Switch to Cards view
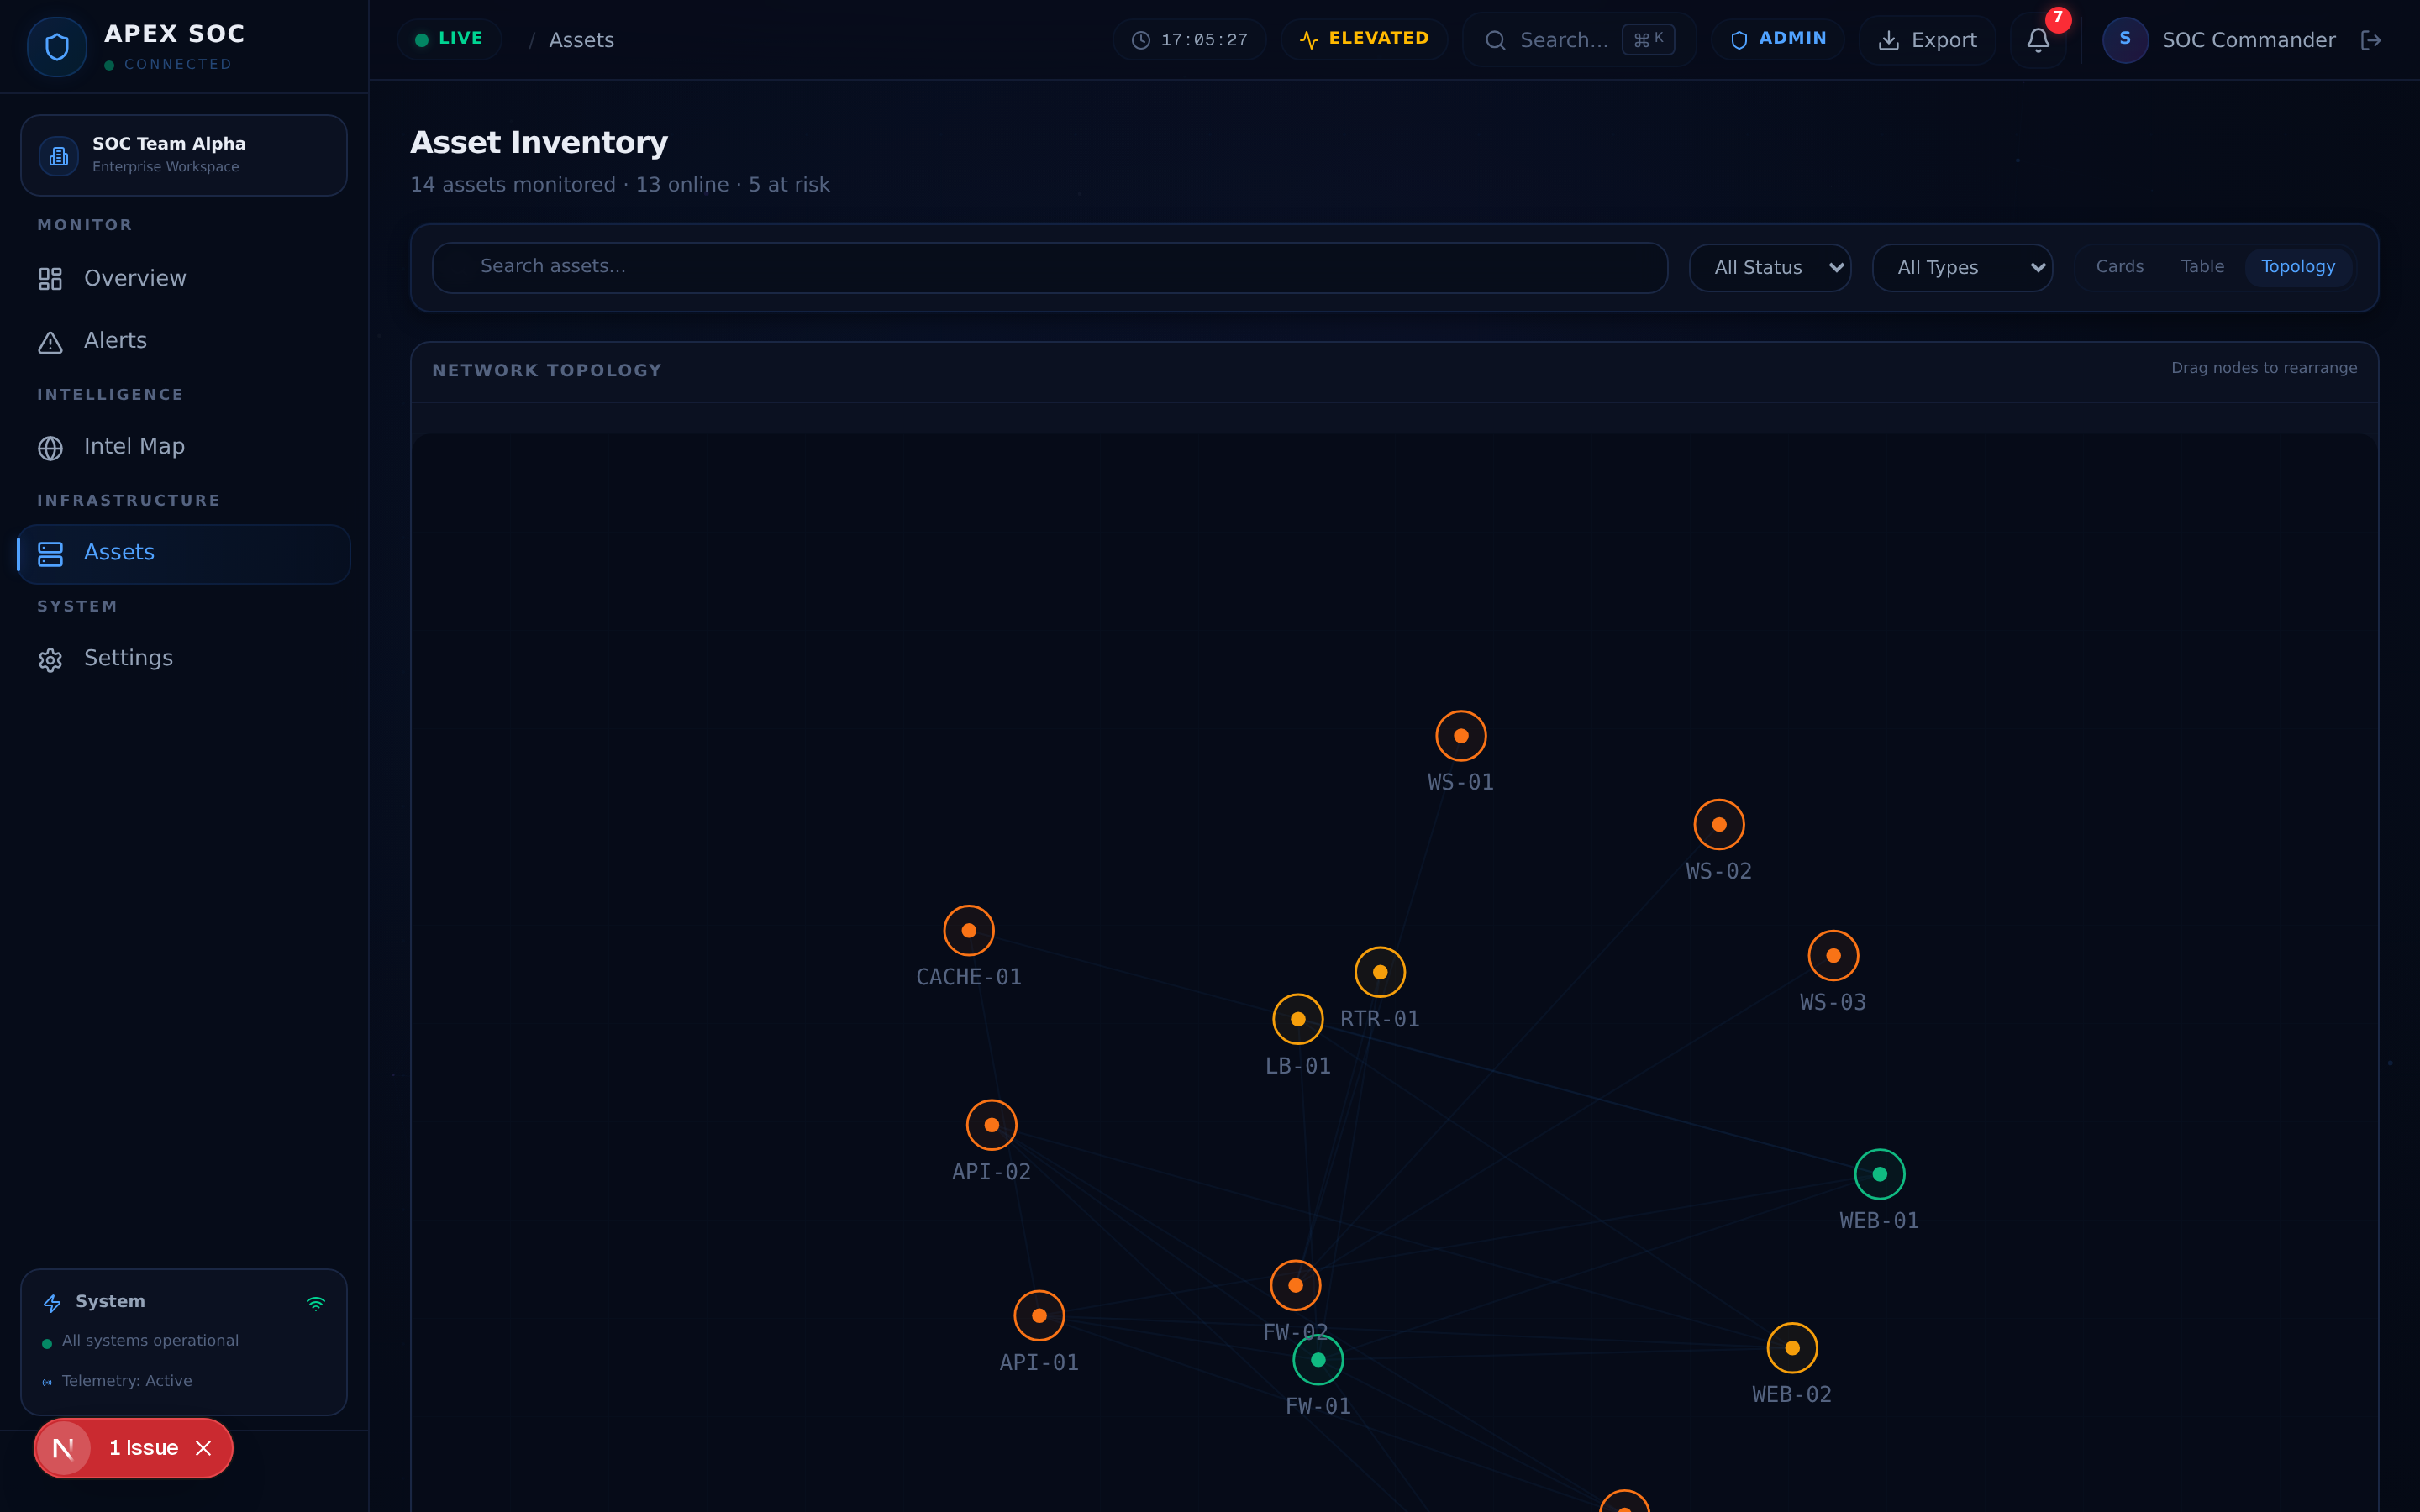The image size is (2420, 1512). pyautogui.click(x=2119, y=267)
